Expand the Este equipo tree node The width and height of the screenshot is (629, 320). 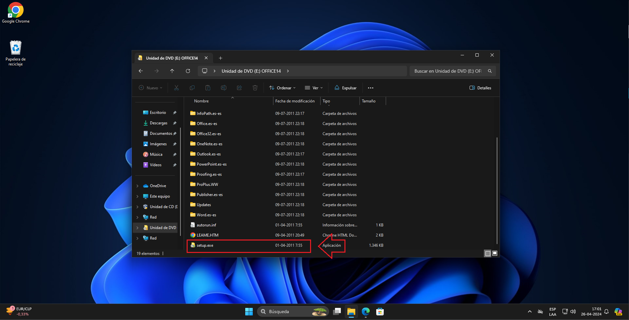(138, 196)
